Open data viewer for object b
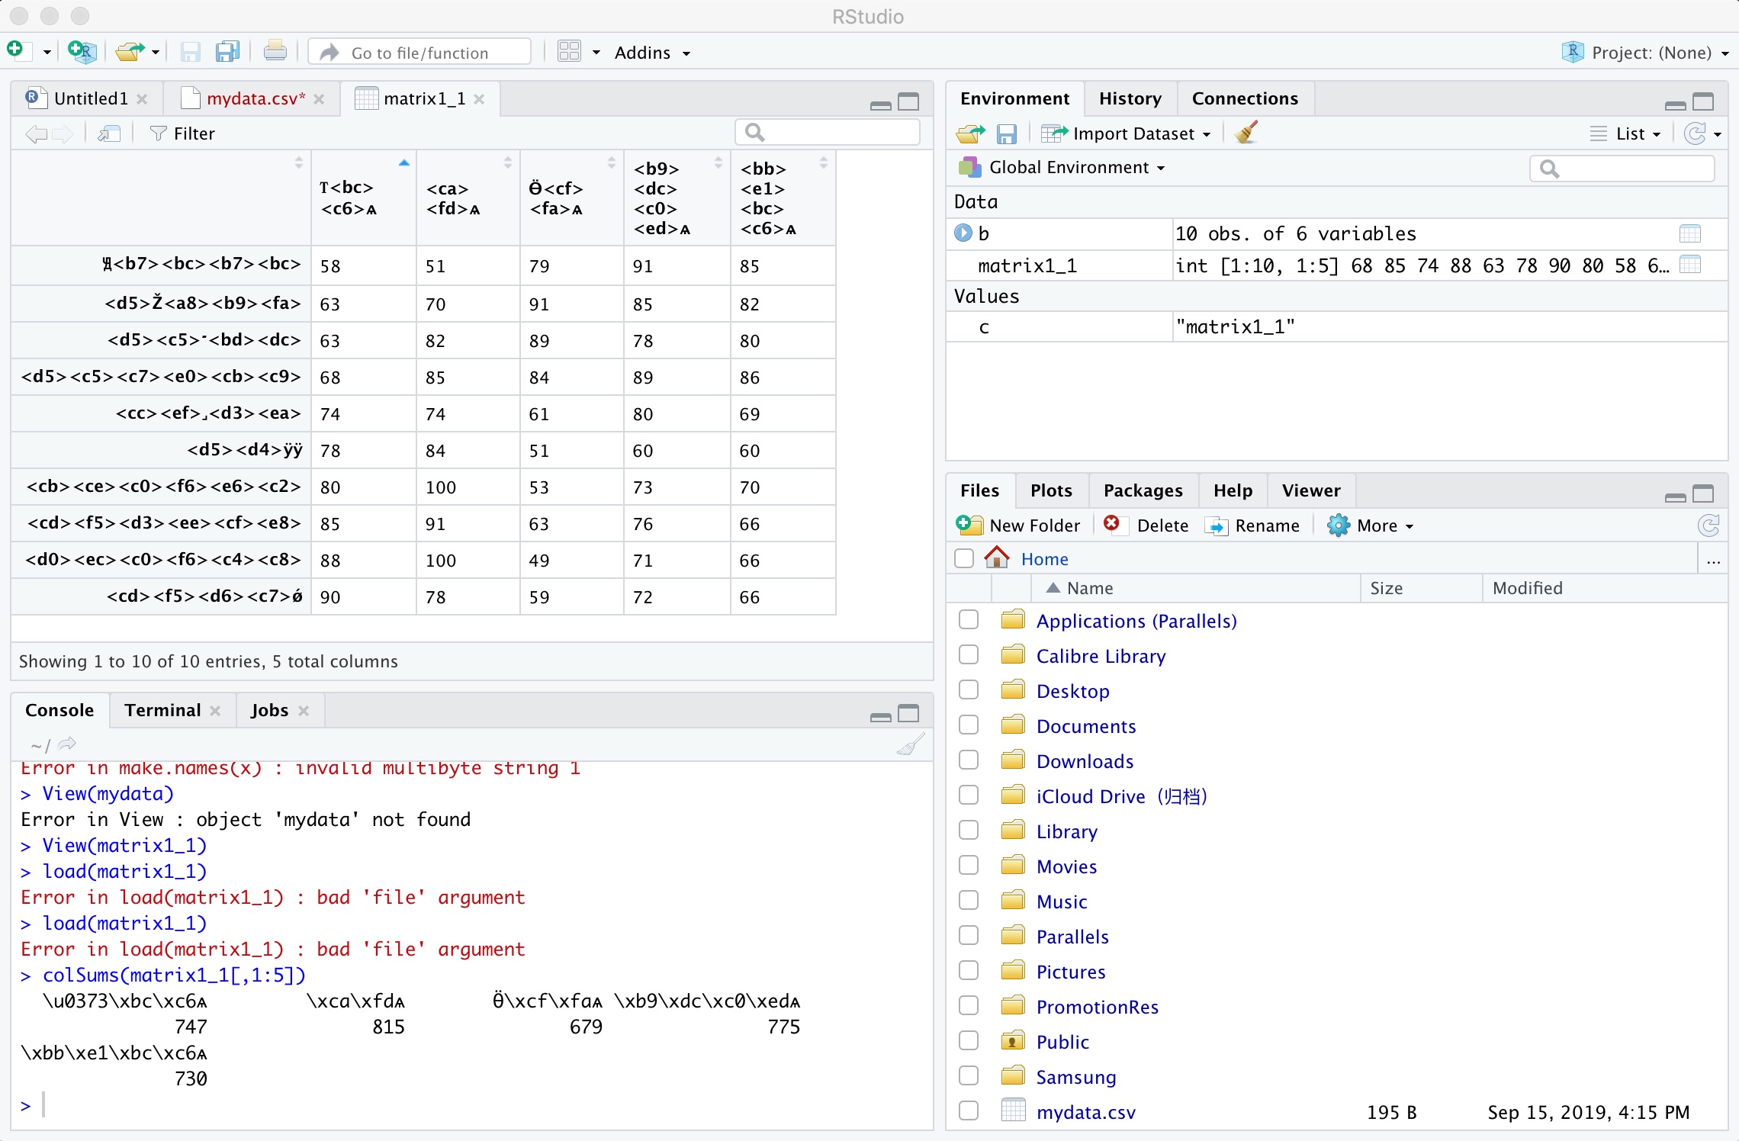 [x=1690, y=233]
